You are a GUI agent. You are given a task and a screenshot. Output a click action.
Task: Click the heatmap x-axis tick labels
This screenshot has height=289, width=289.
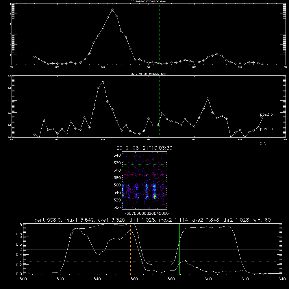click(146, 213)
